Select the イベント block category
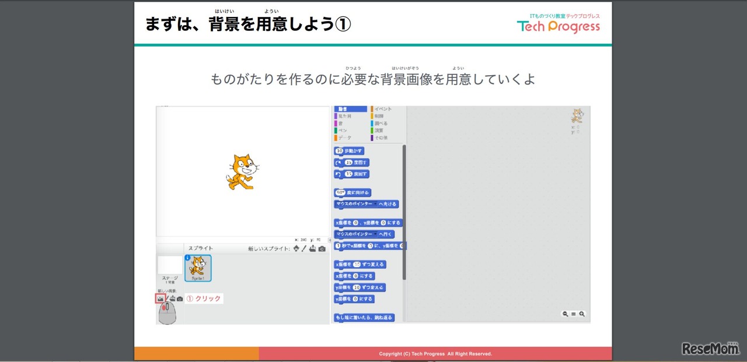Image resolution: width=747 pixels, height=362 pixels. [382, 109]
